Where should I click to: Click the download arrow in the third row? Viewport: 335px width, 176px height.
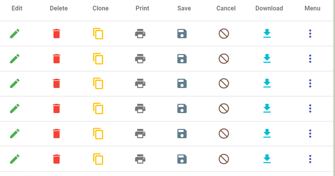point(267,83)
